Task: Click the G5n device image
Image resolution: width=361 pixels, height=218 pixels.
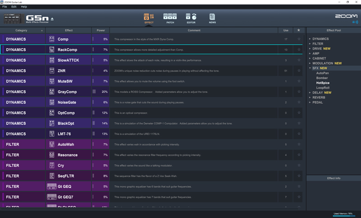Action: [x=14, y=19]
